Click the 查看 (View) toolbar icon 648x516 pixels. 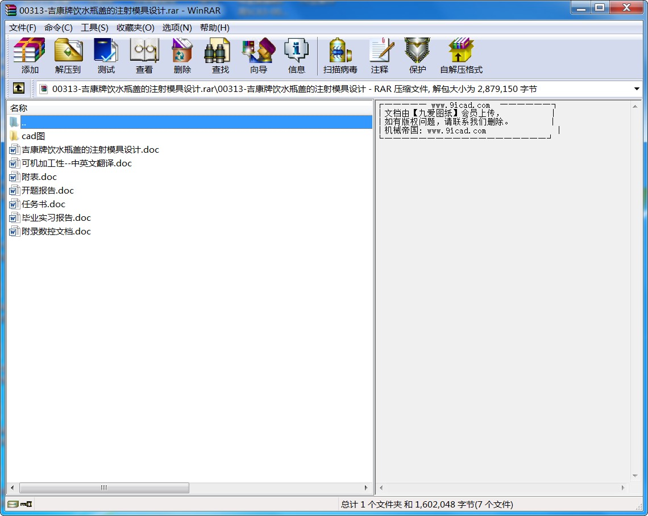[144, 51]
